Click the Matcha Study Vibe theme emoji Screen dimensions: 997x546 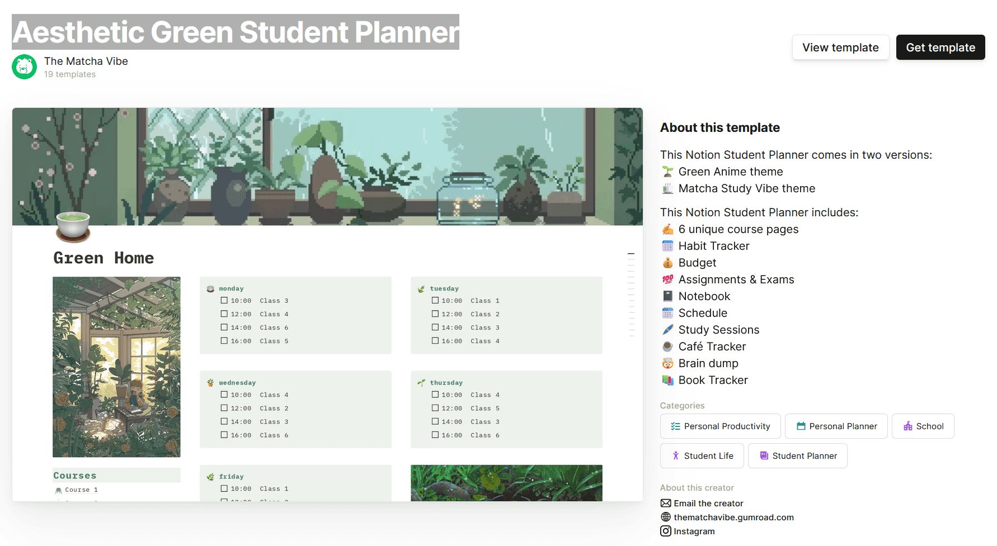(667, 188)
